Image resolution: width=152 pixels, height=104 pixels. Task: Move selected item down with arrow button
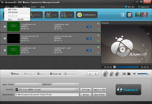[96, 74]
